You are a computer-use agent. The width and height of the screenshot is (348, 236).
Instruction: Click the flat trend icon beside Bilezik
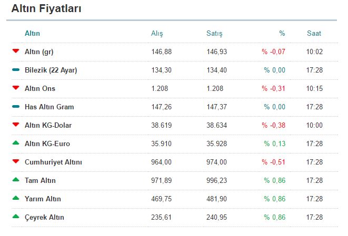point(15,70)
